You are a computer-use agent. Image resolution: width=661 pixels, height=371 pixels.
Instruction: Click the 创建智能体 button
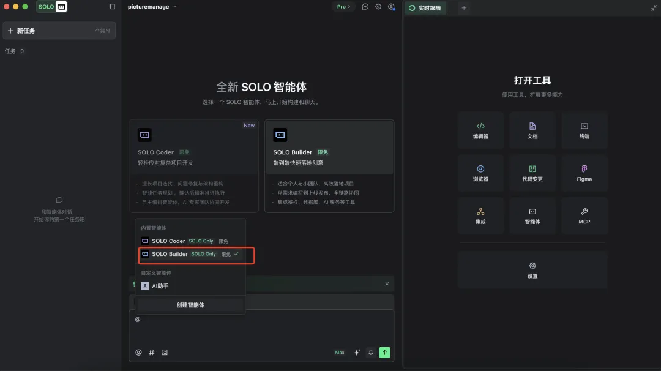click(190, 305)
